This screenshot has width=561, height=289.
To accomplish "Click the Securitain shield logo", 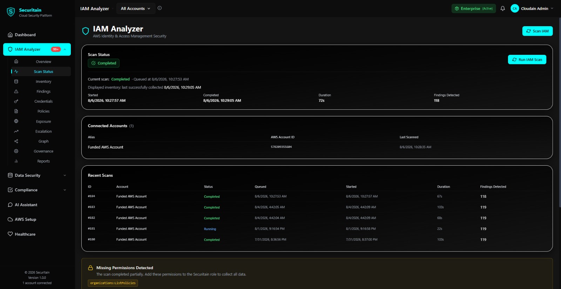I will [11, 12].
